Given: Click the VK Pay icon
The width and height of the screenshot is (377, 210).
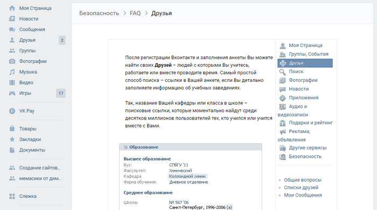Looking at the screenshot, I should point(12,111).
